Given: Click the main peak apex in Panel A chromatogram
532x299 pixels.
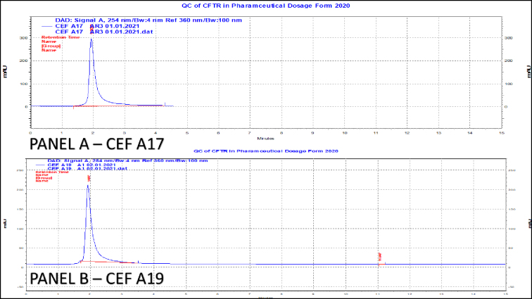Looking at the screenshot, I should (91, 39).
